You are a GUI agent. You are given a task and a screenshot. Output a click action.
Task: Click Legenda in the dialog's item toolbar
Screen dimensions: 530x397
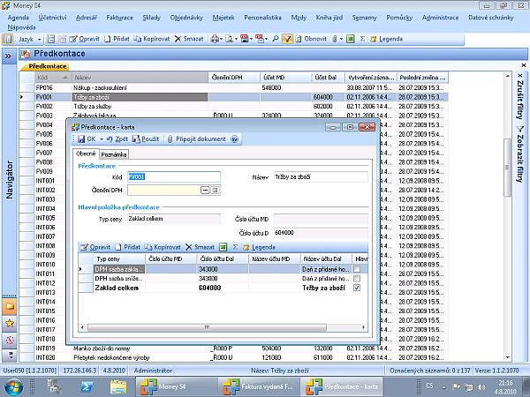click(x=259, y=247)
